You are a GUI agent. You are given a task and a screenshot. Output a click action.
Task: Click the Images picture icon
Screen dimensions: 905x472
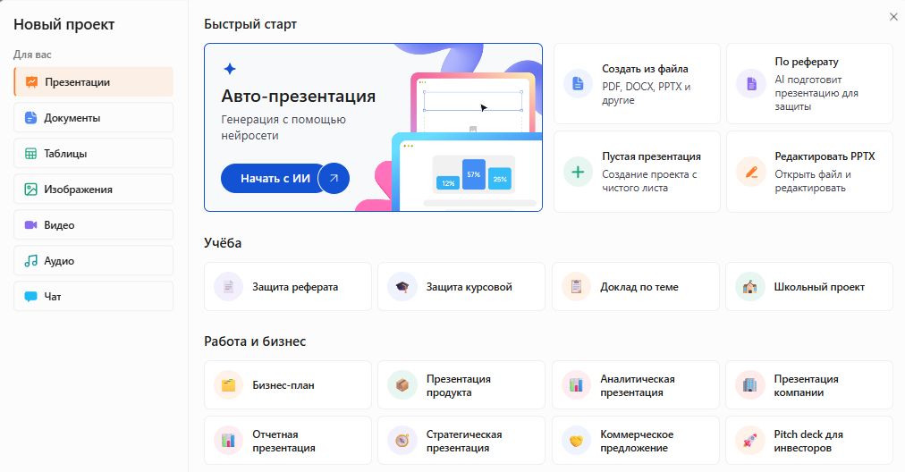coord(30,190)
